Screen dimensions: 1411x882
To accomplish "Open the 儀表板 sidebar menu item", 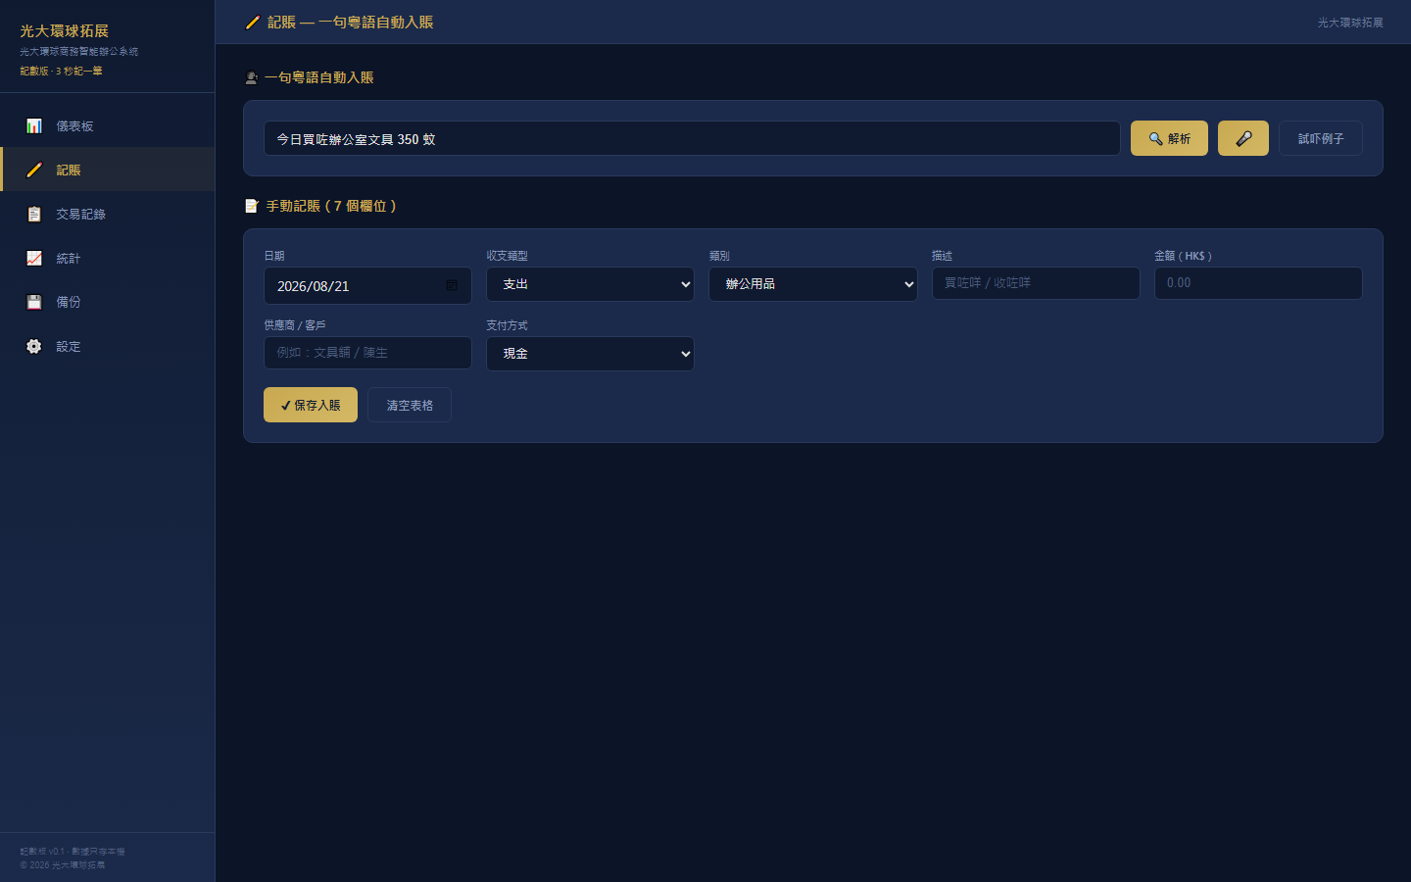I will (x=108, y=125).
